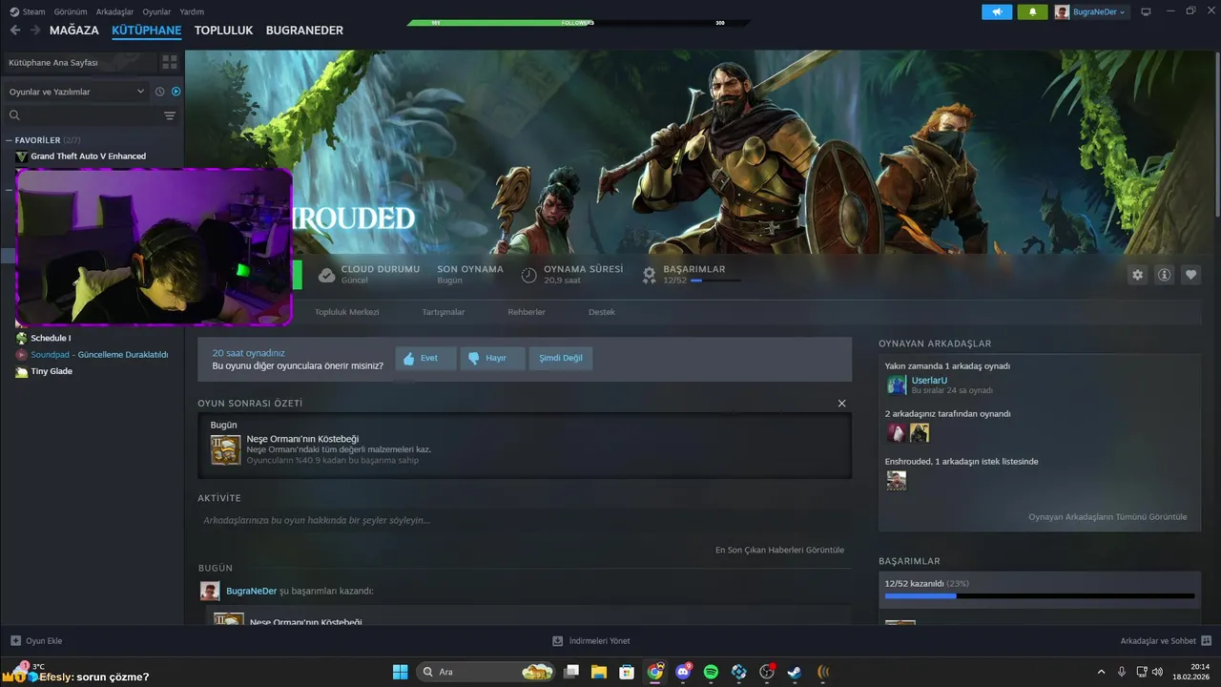
Task: Select the KÜTÜPHANE tab
Action: coord(147,31)
